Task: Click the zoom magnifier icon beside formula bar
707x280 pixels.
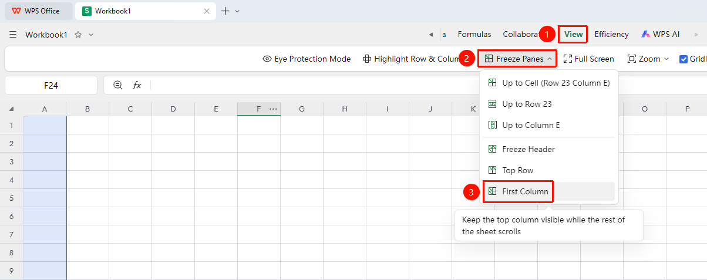Action: (x=118, y=85)
